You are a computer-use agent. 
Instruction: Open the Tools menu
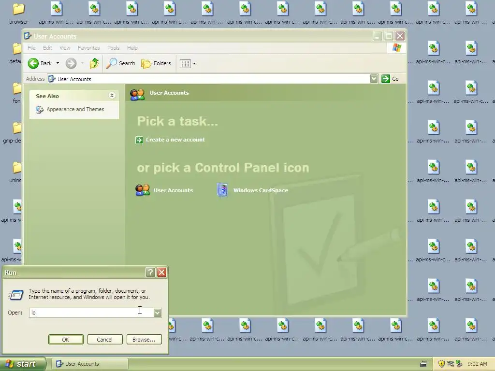click(x=113, y=48)
